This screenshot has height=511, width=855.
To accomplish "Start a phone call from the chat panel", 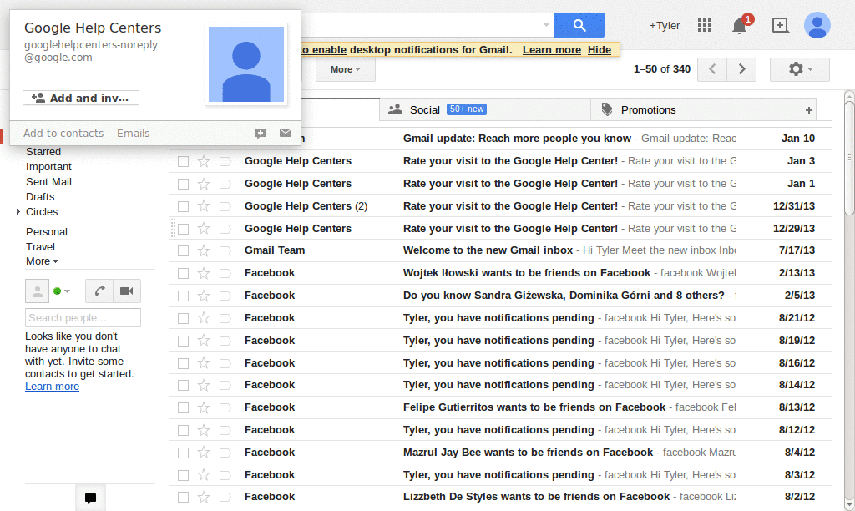I will [99, 291].
